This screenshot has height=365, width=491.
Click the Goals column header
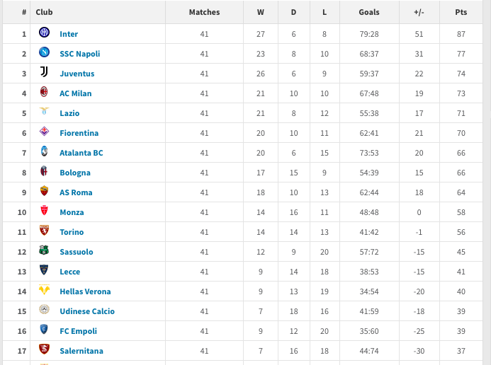click(369, 12)
